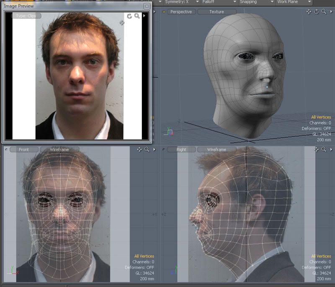Toggle the dot indicator beside the Perspective label
Image resolution: width=335 pixels, height=287 pixels.
point(164,12)
